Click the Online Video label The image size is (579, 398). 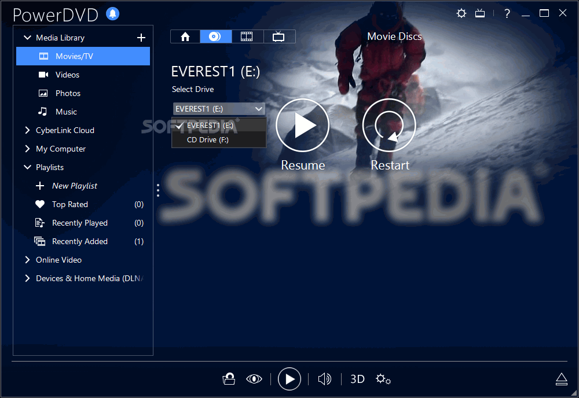[58, 260]
